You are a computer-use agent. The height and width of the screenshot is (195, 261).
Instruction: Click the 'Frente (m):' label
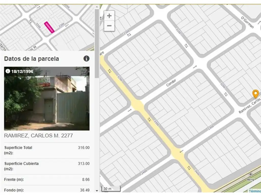14,180
